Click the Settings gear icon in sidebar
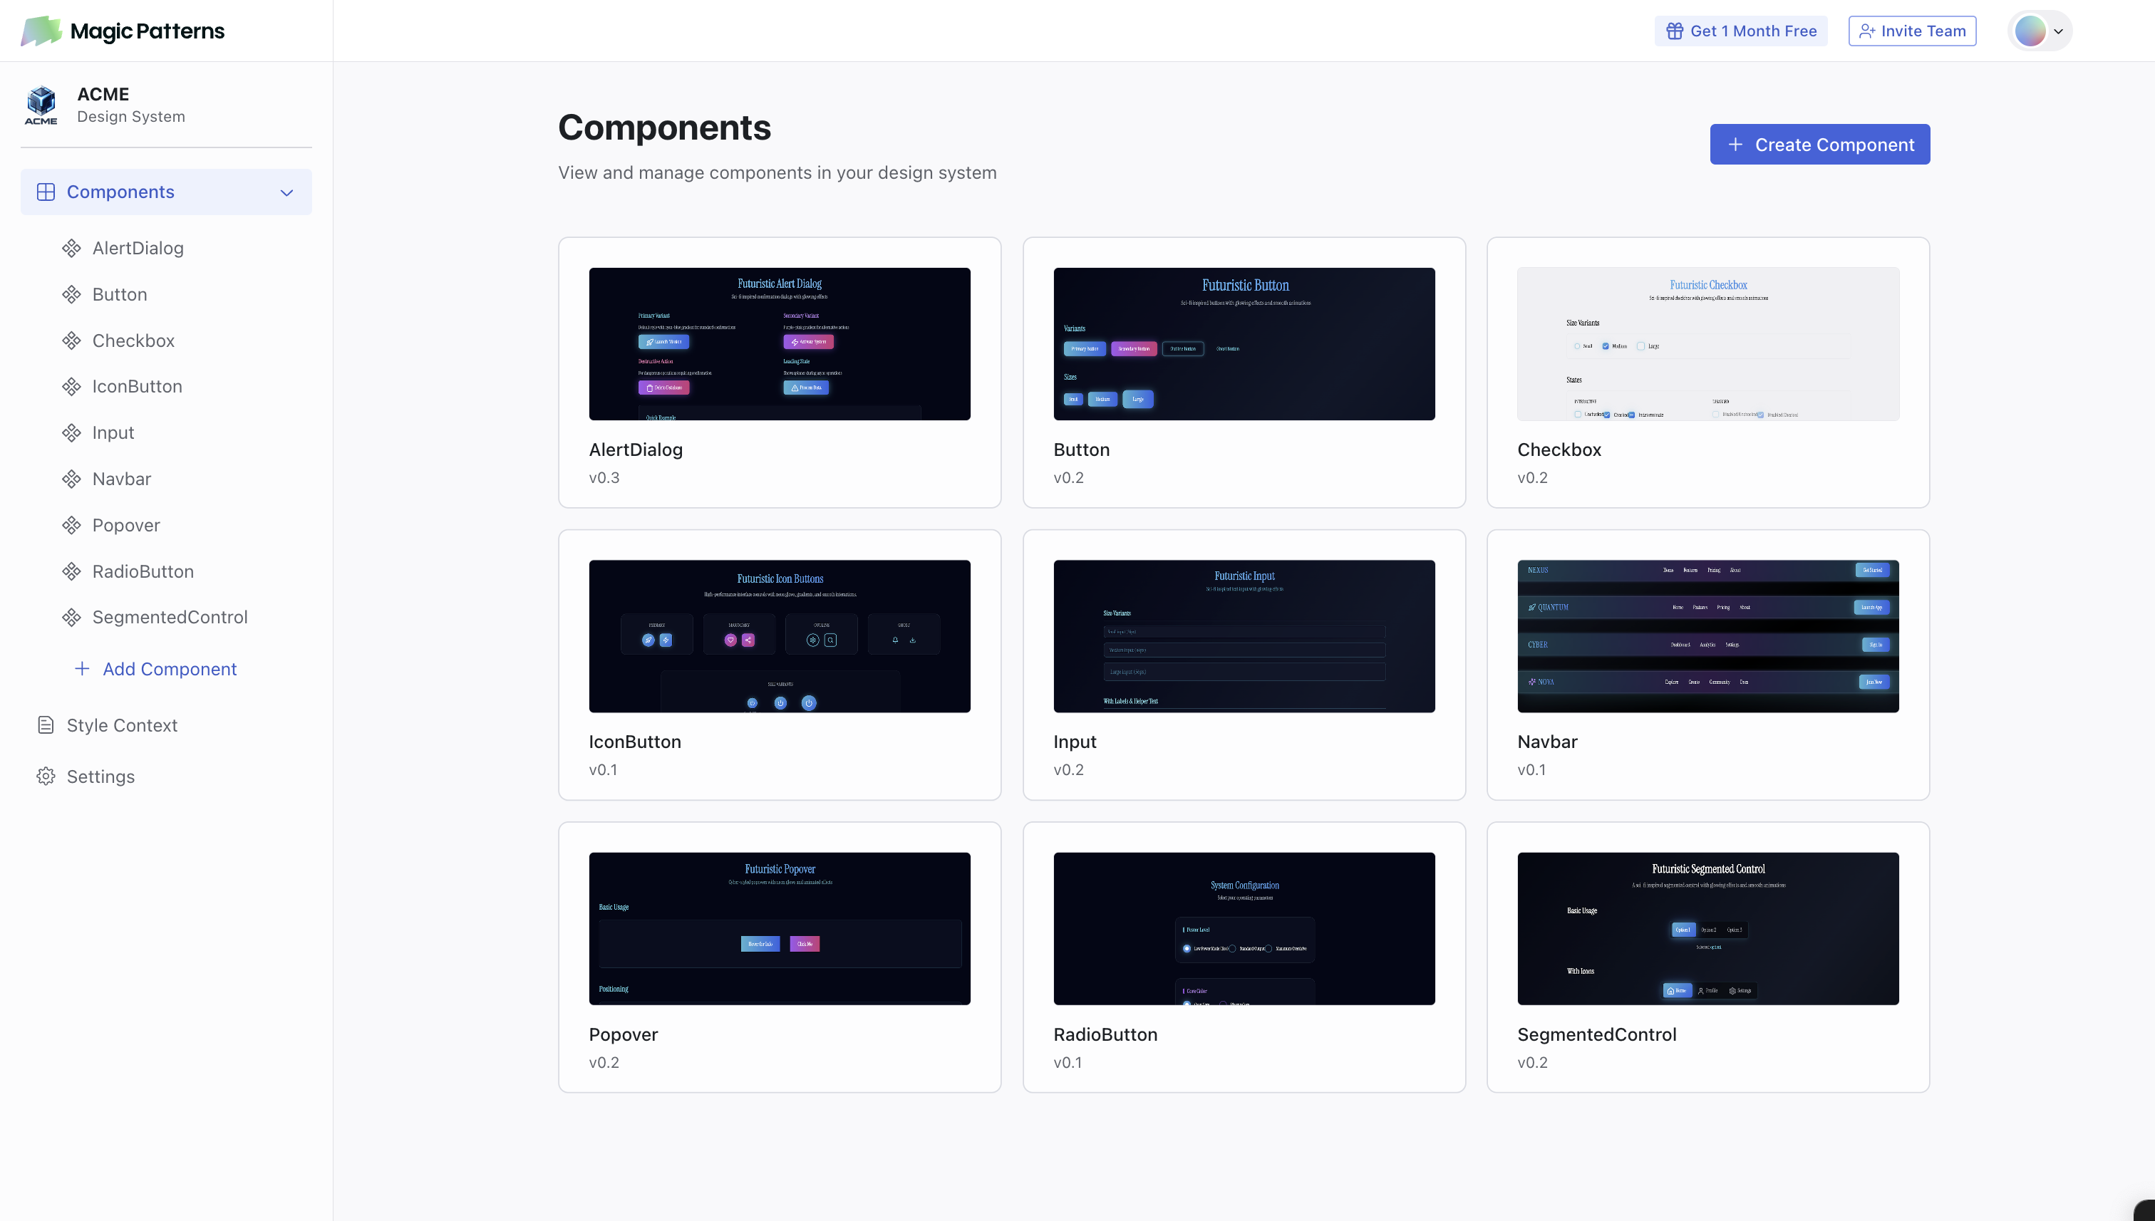2155x1221 pixels. coord(46,776)
